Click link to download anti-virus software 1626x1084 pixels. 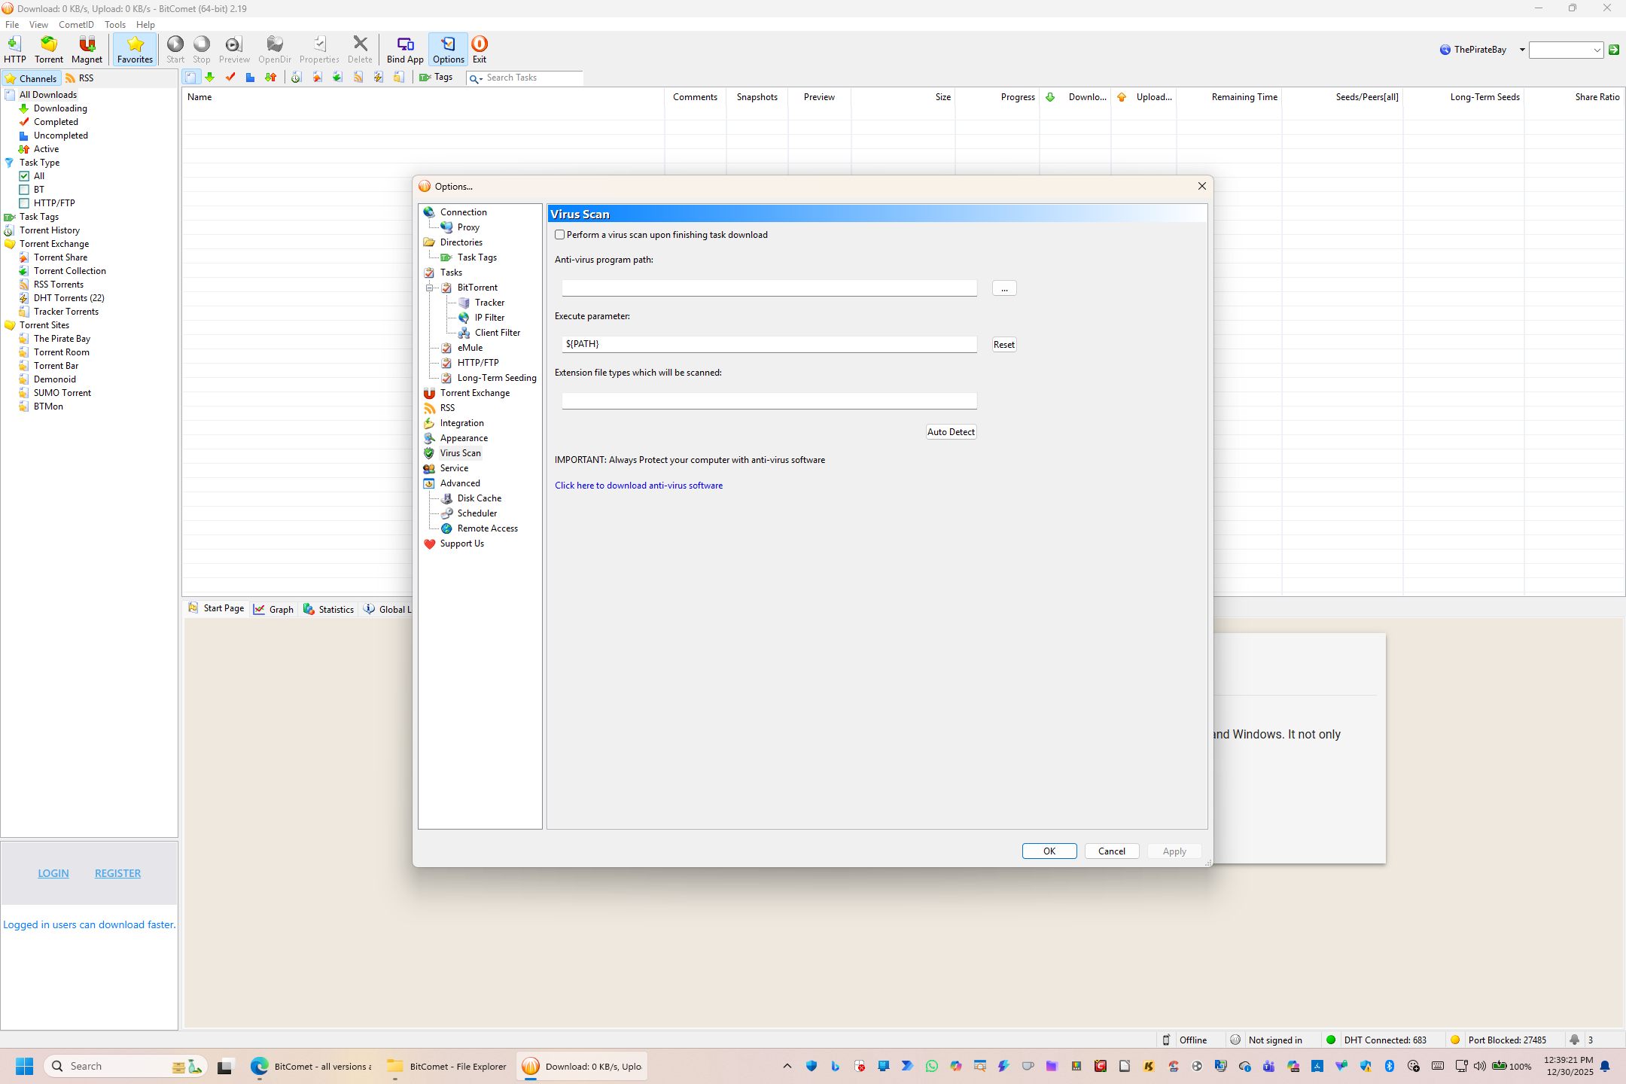pyautogui.click(x=638, y=486)
